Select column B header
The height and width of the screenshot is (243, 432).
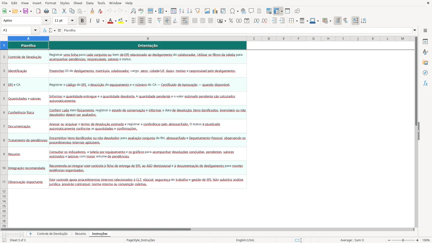(148, 39)
